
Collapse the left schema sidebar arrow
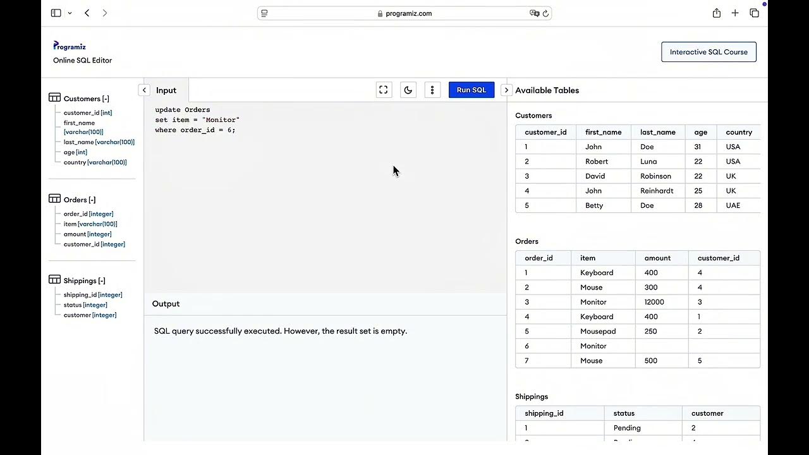[144, 90]
